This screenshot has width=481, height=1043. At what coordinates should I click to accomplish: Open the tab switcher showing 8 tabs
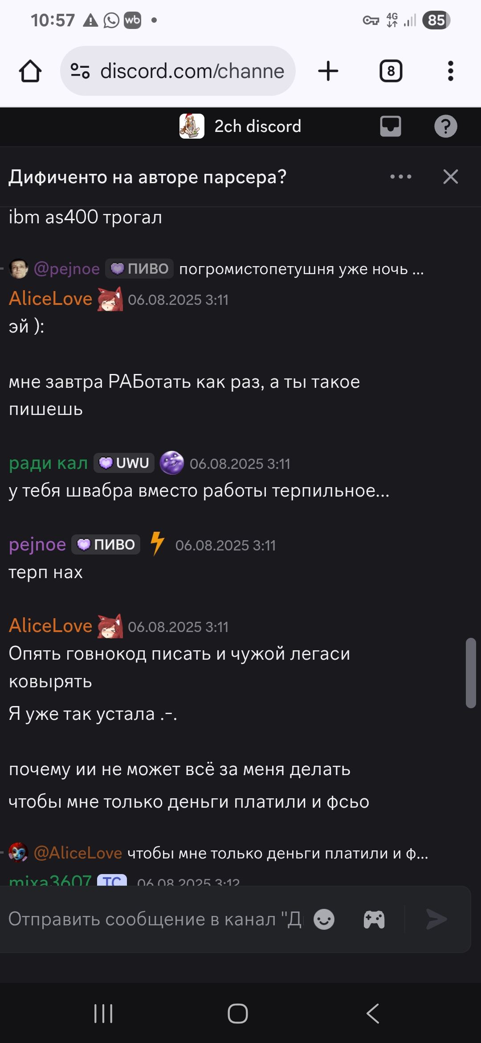[391, 71]
